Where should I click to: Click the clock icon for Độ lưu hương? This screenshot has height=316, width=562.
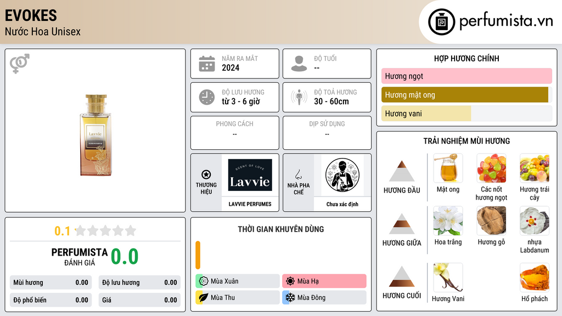pos(207,97)
